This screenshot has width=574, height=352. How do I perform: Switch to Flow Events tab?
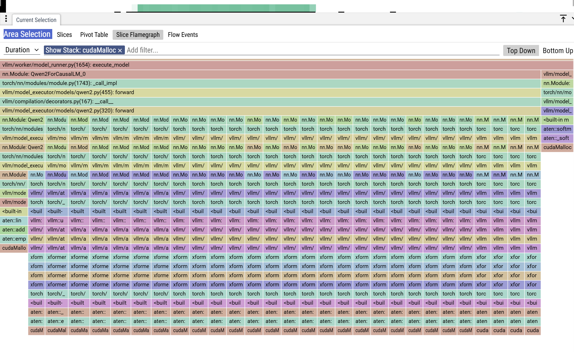coord(183,35)
